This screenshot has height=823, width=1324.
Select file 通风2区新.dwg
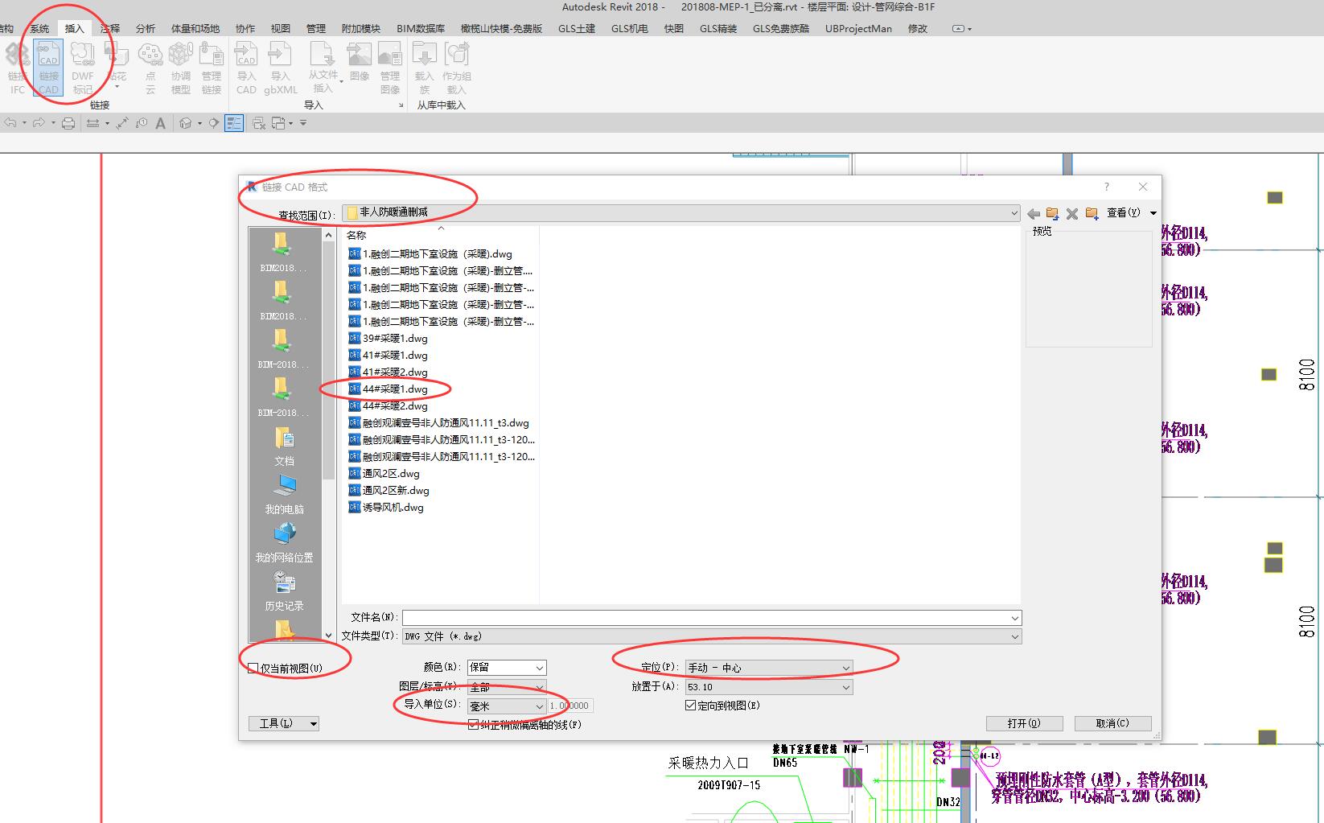coord(389,490)
